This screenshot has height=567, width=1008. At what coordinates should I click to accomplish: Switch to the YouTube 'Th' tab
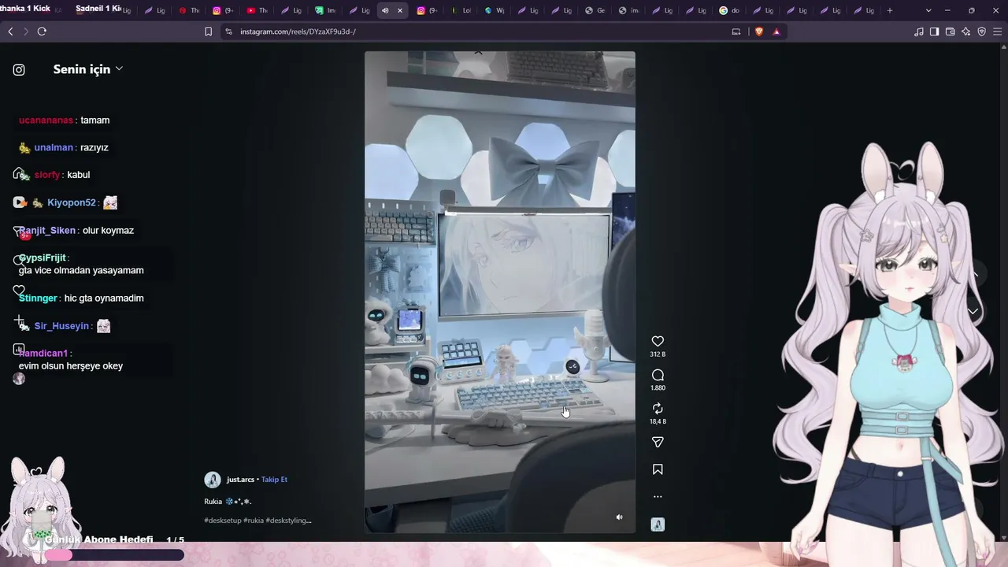257,10
